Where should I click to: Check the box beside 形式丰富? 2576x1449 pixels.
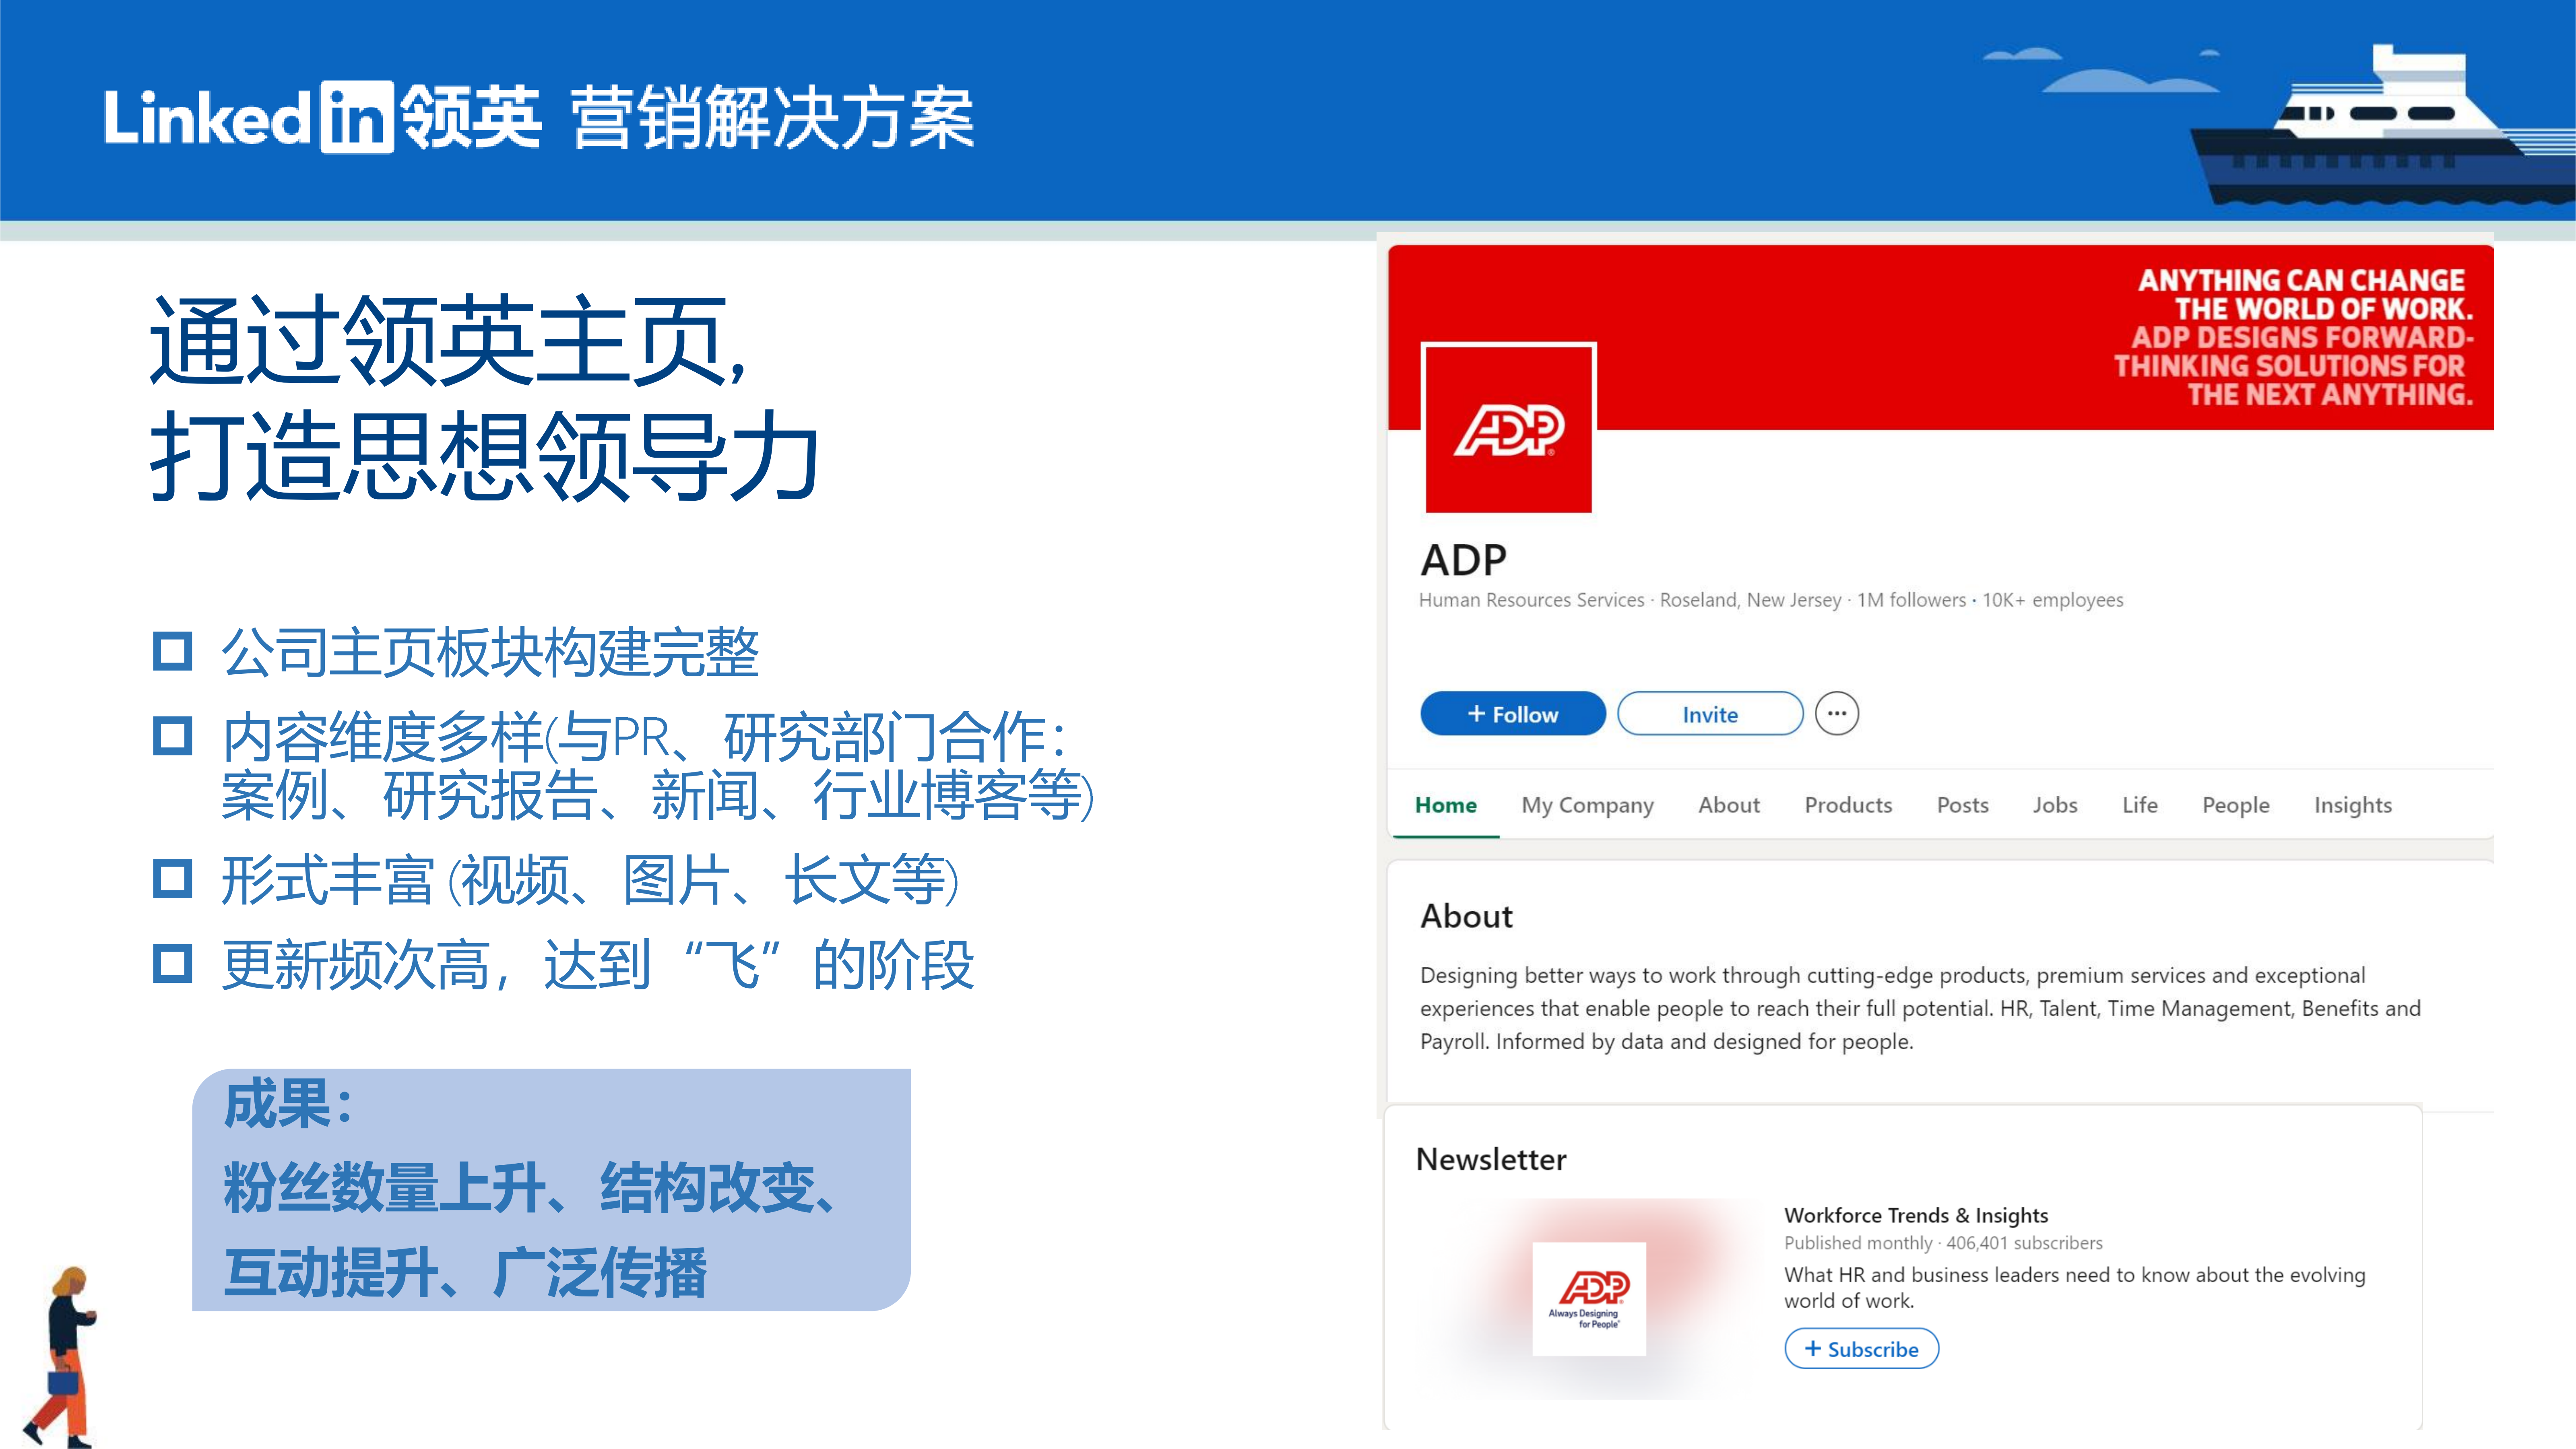point(172,879)
